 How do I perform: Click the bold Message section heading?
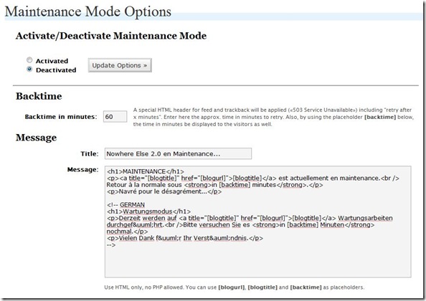[x=36, y=138]
